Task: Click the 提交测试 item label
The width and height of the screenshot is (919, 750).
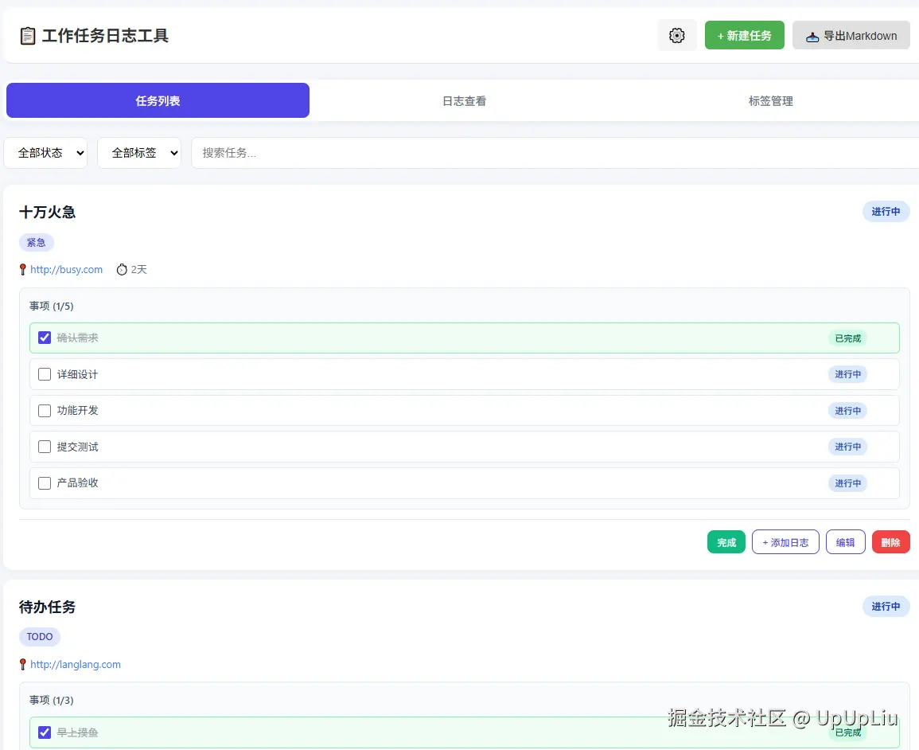Action: click(x=77, y=447)
